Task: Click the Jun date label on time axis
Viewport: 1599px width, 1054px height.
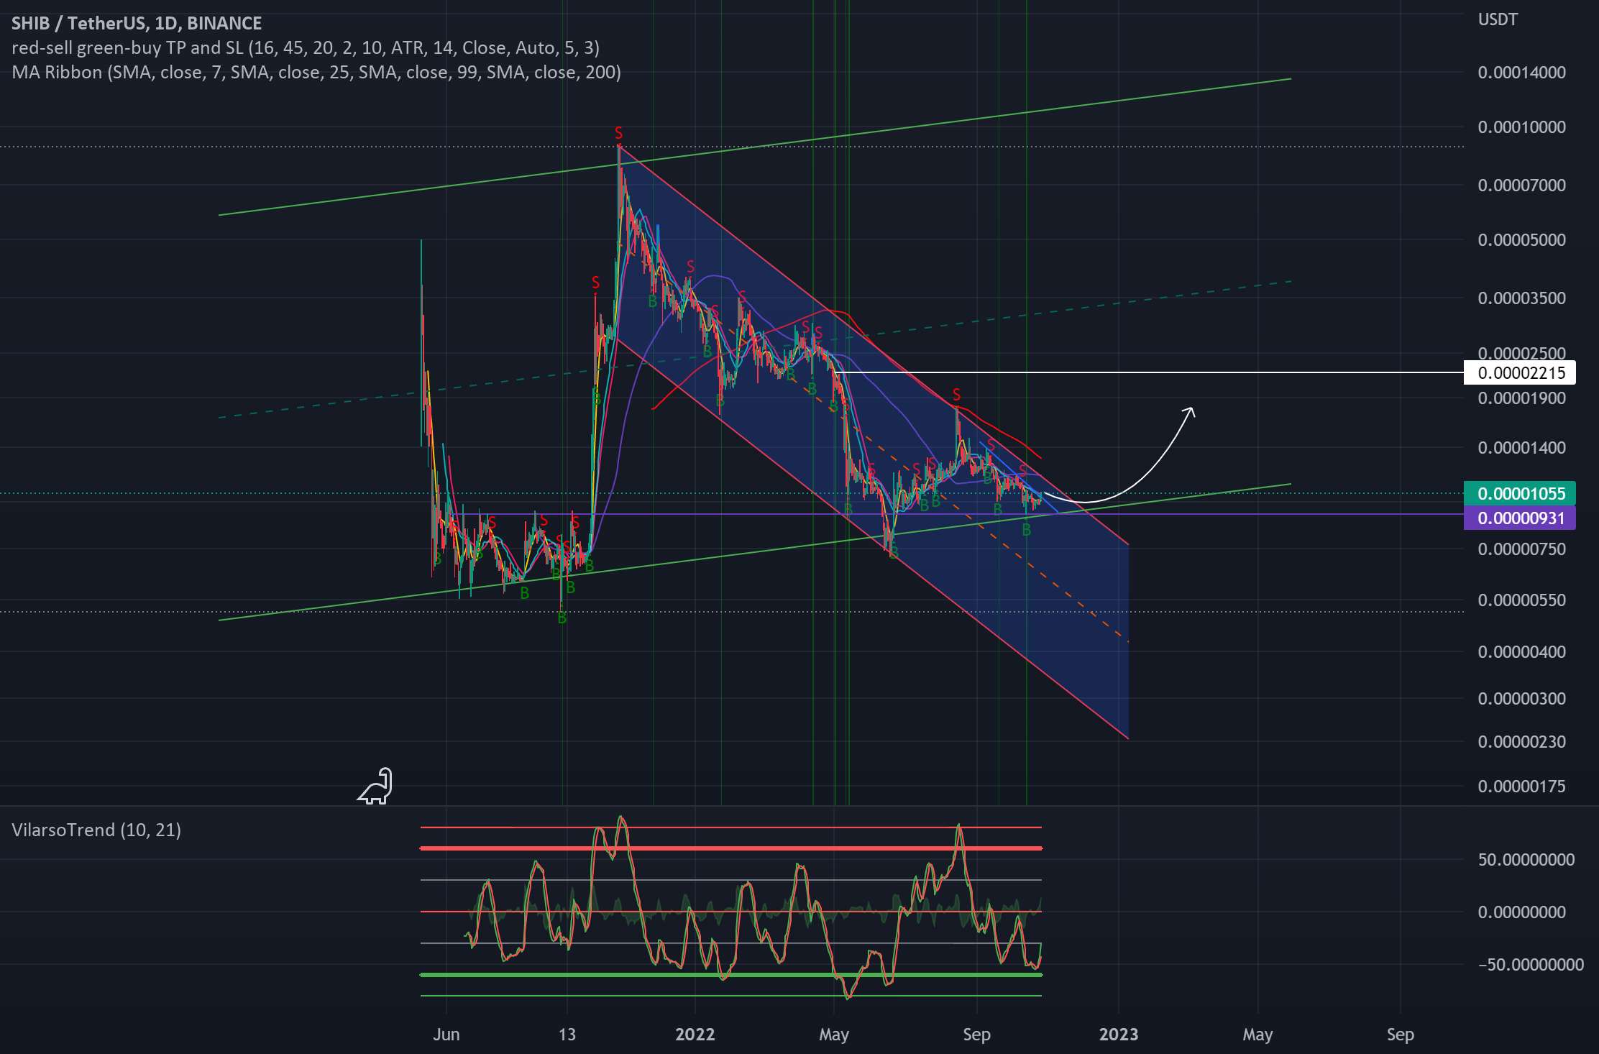Action: coord(446,1035)
